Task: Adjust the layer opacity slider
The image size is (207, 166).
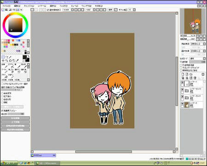Action: (x=197, y=62)
